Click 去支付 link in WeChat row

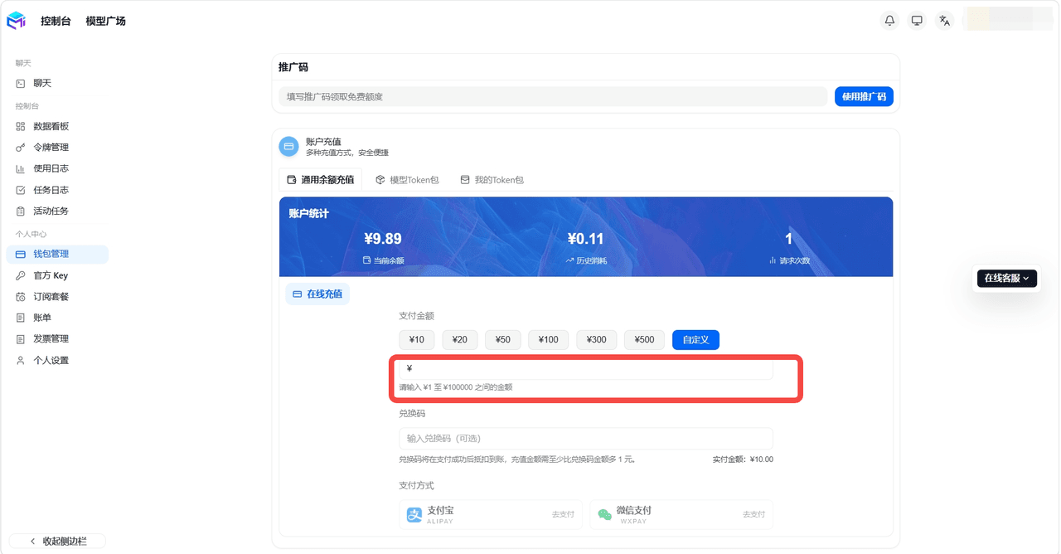coord(753,515)
